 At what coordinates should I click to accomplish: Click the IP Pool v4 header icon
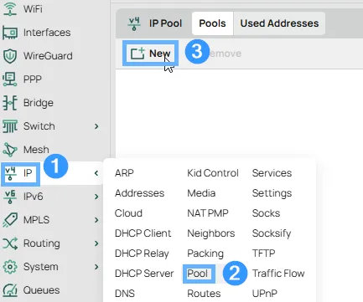click(134, 23)
